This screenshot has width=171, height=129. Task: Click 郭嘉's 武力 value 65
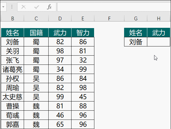(60, 124)
